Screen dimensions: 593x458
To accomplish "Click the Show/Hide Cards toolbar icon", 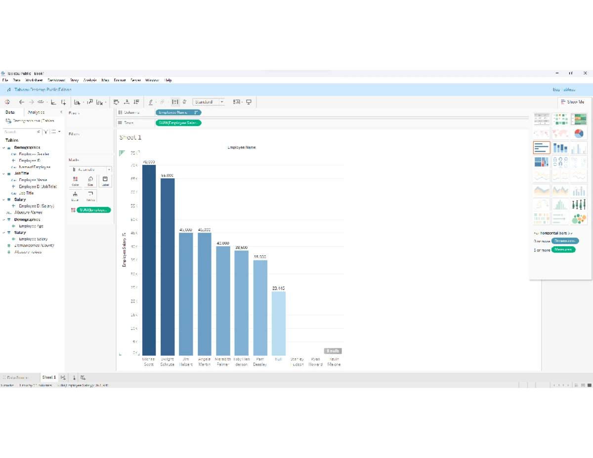I will 236,102.
